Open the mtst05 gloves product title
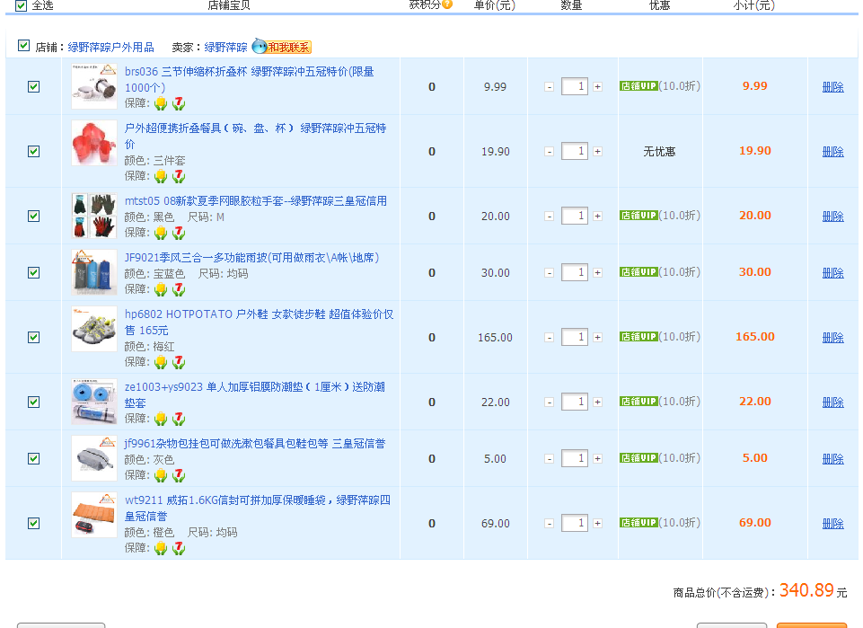This screenshot has height=628, width=863. pos(255,201)
